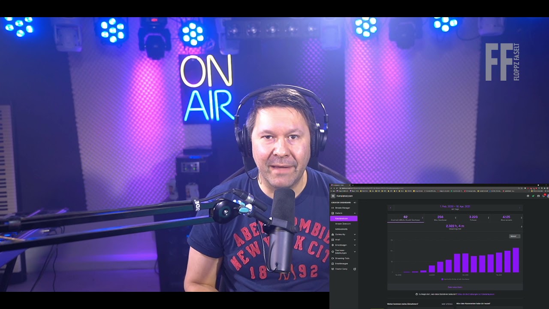Open the Kanalanalyse explanation link
The height and width of the screenshot is (309, 549).
(x=476, y=294)
